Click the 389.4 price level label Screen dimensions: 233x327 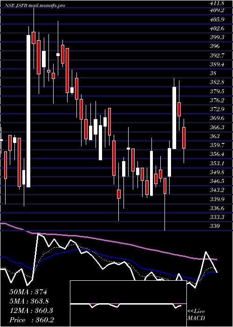click(217, 64)
